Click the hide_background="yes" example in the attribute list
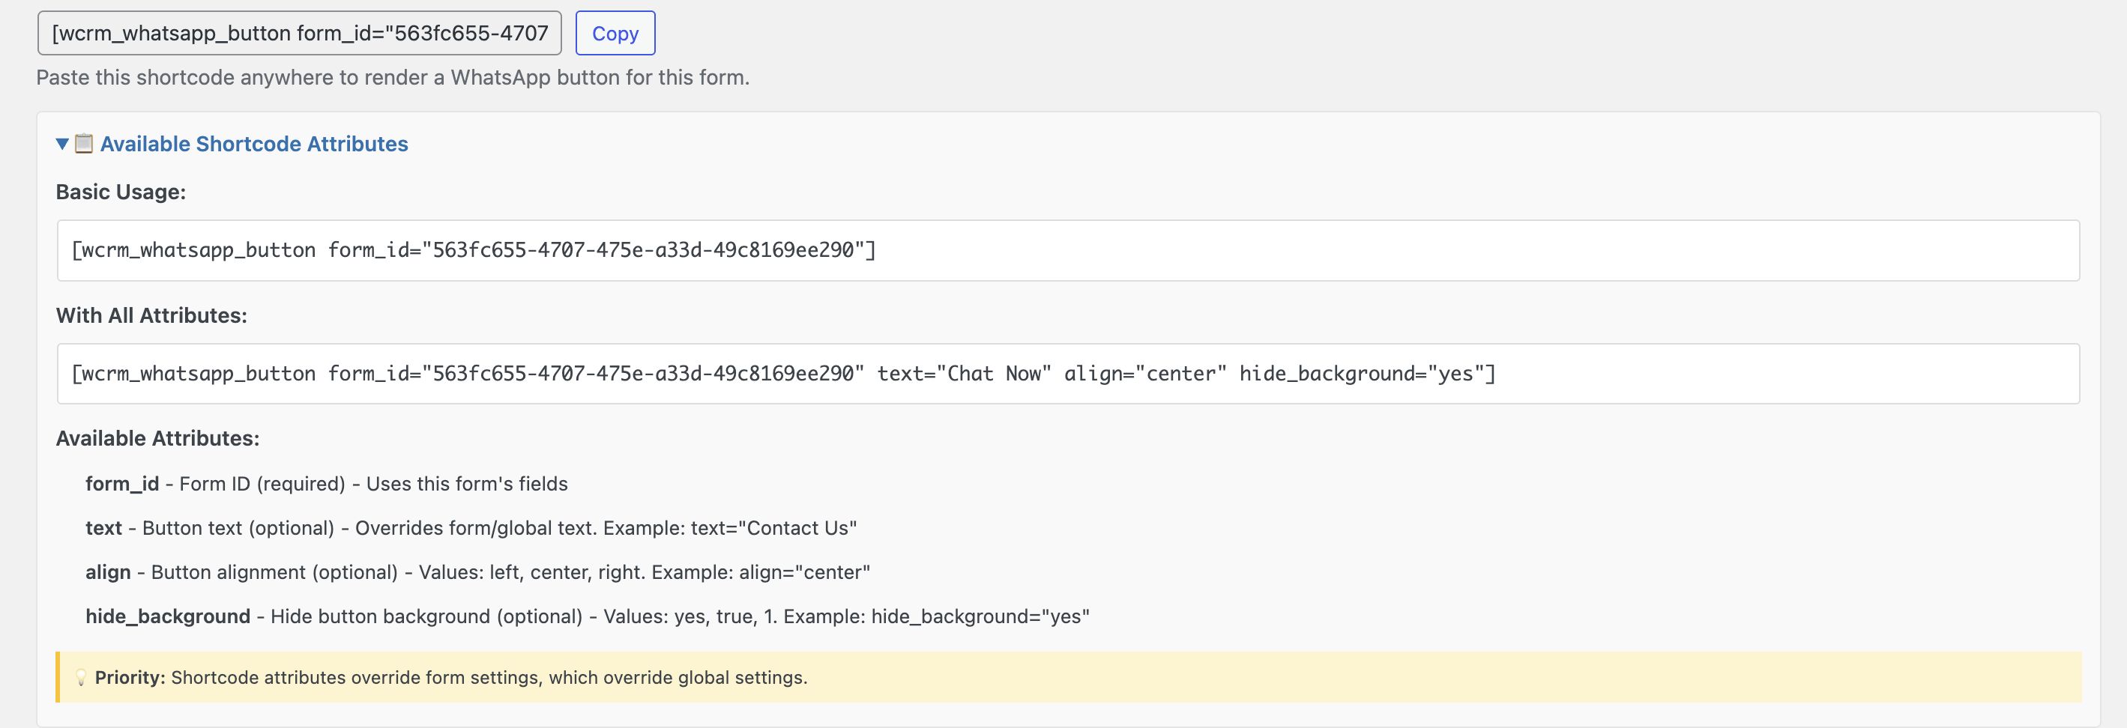This screenshot has width=2127, height=728. point(980,616)
